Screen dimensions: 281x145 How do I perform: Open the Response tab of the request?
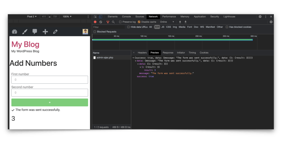click(x=168, y=53)
